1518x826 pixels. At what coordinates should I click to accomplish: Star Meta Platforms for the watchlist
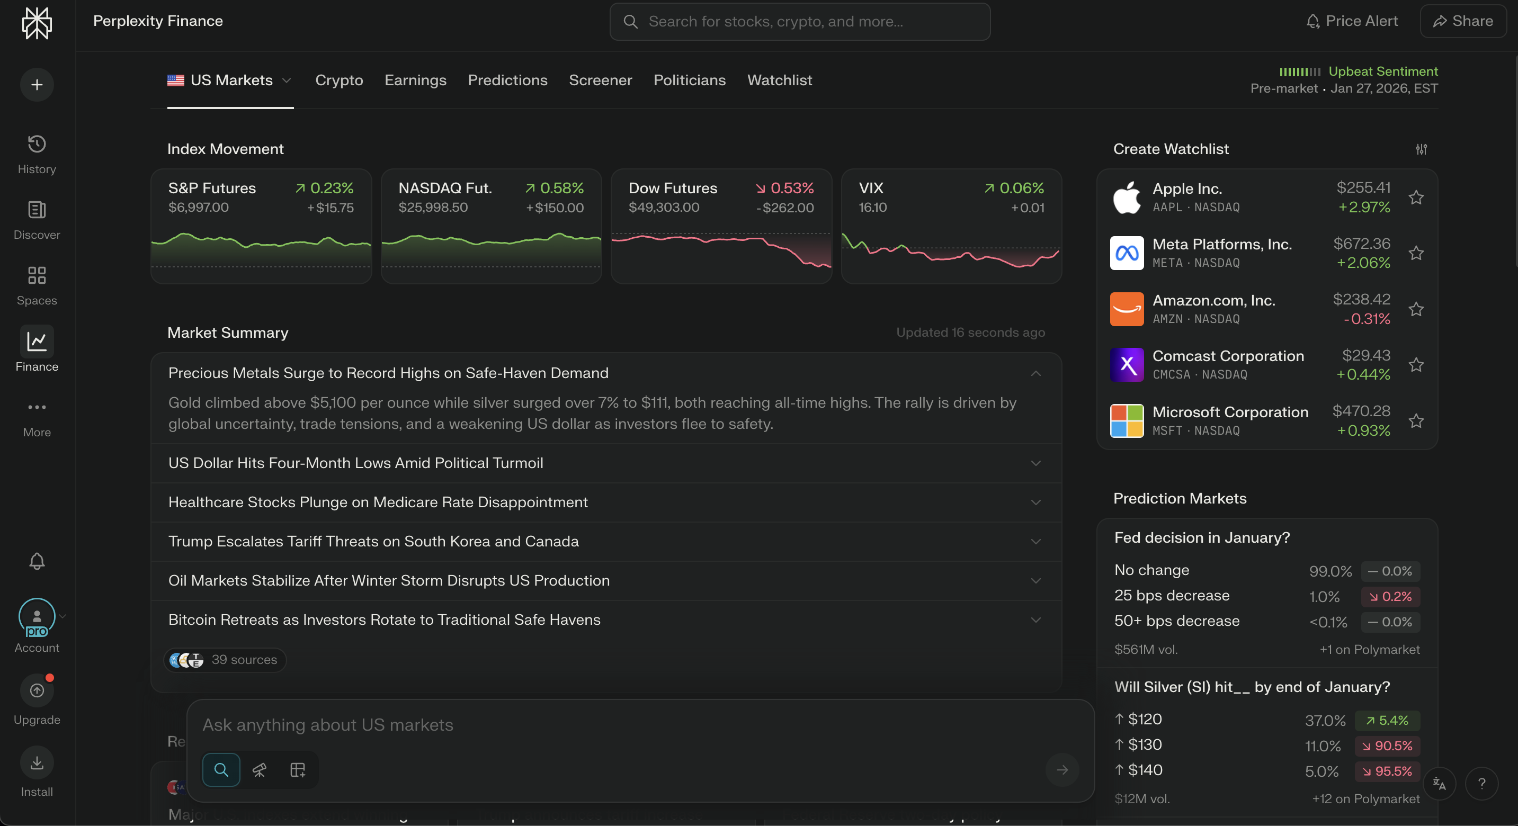point(1416,253)
